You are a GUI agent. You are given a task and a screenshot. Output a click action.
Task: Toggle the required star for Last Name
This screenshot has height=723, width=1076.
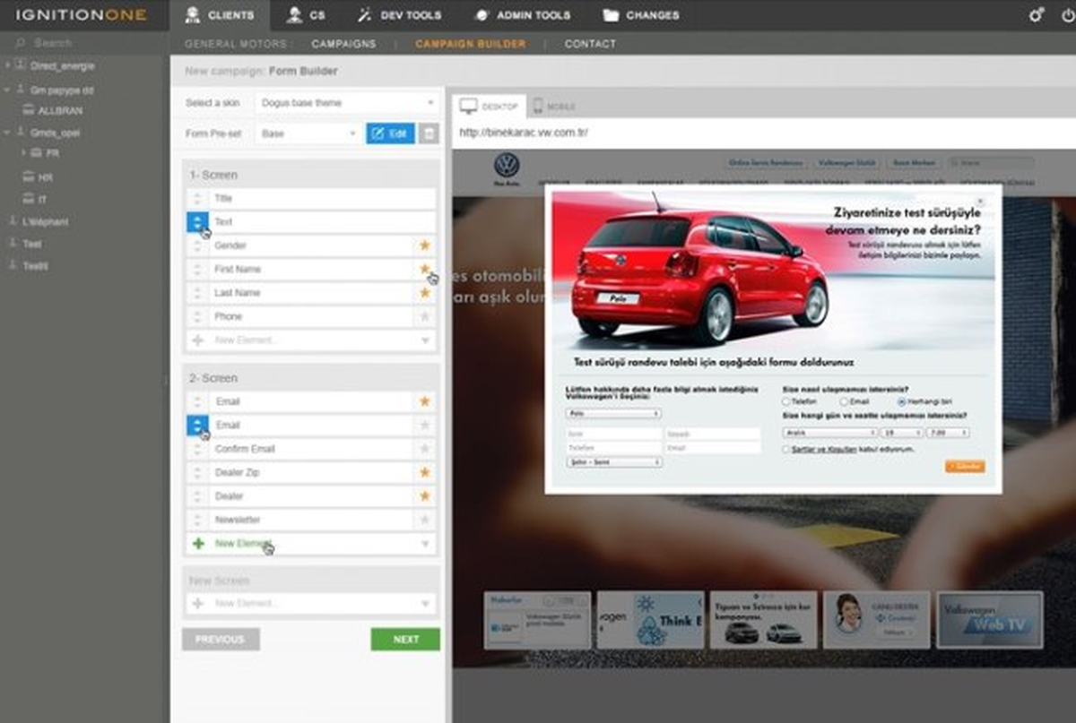point(425,292)
